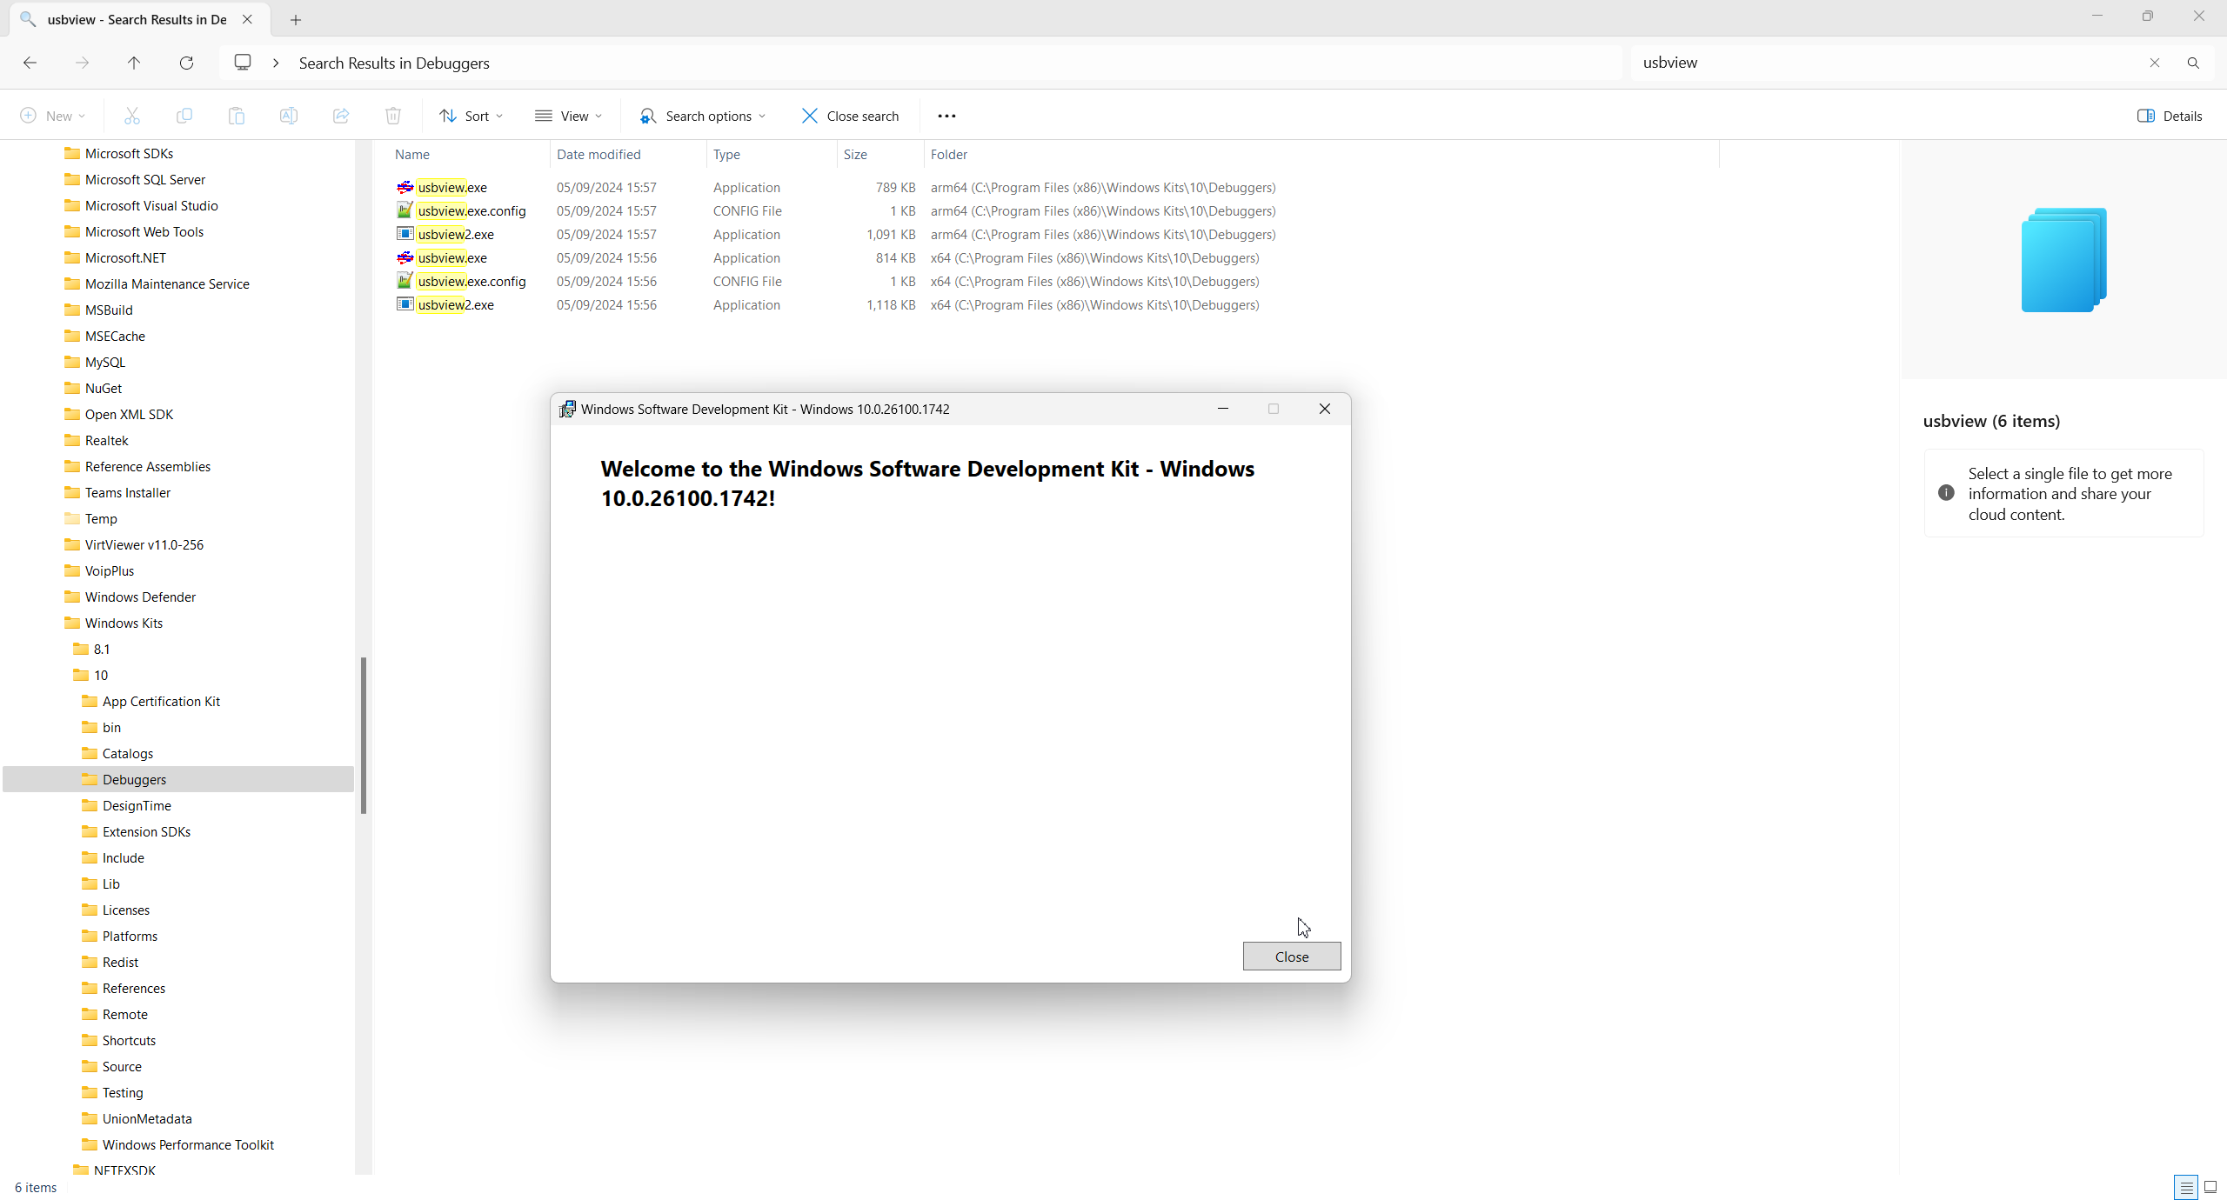Open the View dropdown
This screenshot has height=1200, width=2227.
tap(569, 116)
